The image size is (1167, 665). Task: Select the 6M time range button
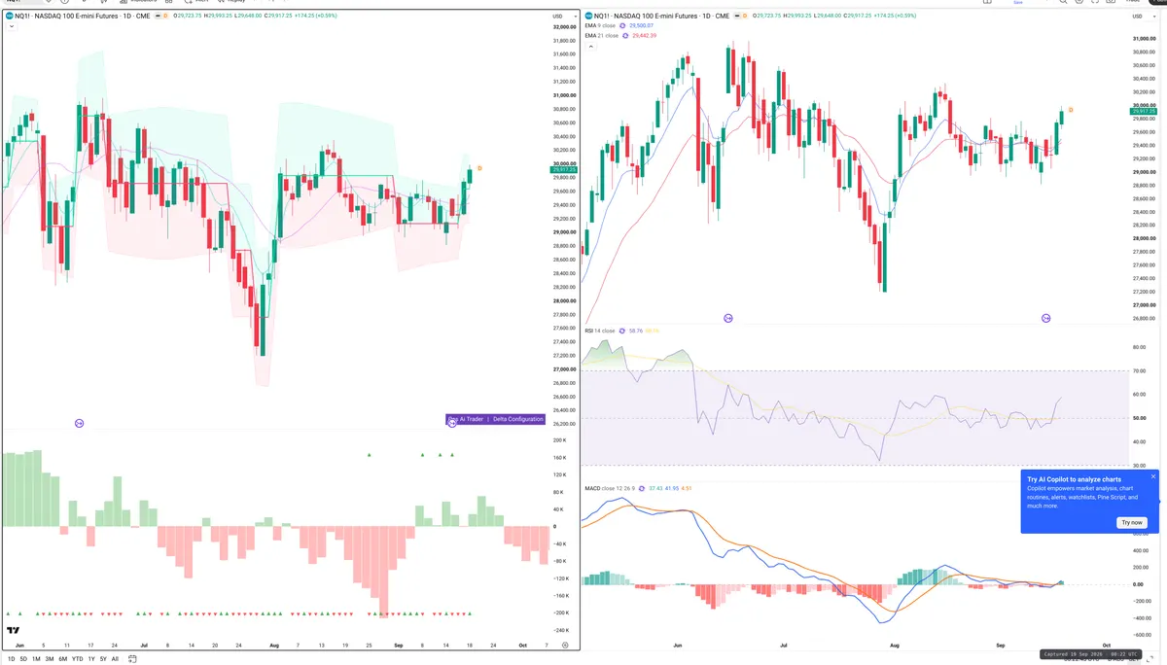(x=63, y=658)
